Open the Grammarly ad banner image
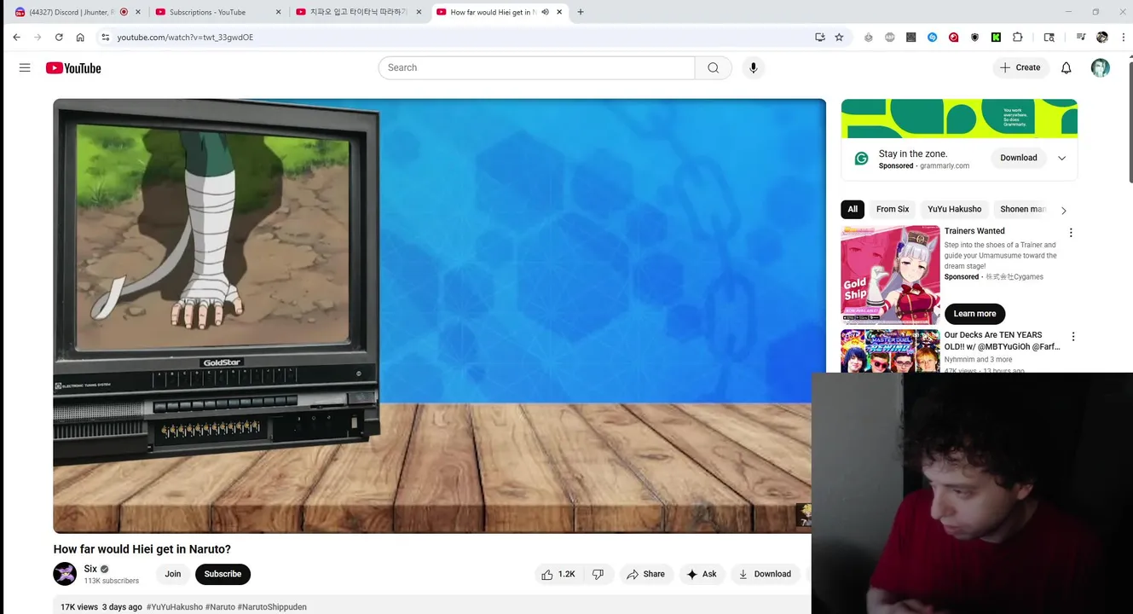 [959, 118]
